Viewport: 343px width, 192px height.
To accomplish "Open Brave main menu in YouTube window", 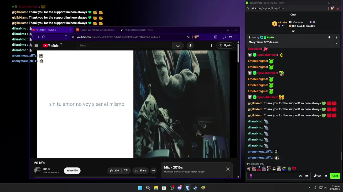I will point(236,37).
